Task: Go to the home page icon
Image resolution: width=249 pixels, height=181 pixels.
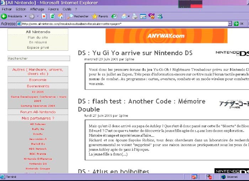Action: [61, 16]
